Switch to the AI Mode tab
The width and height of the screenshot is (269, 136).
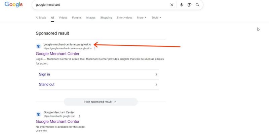click(x=41, y=18)
